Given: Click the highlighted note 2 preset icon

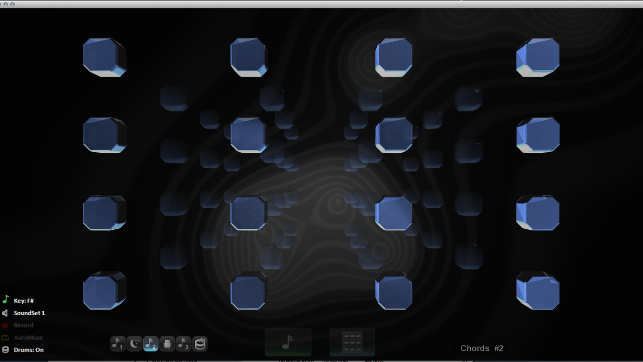Looking at the screenshot, I should click(x=151, y=344).
